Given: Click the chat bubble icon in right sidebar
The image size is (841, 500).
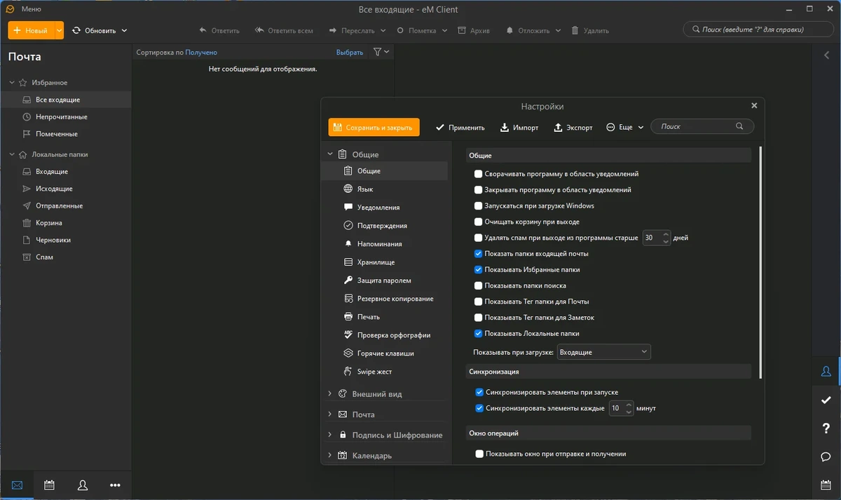Looking at the screenshot, I should (826, 457).
